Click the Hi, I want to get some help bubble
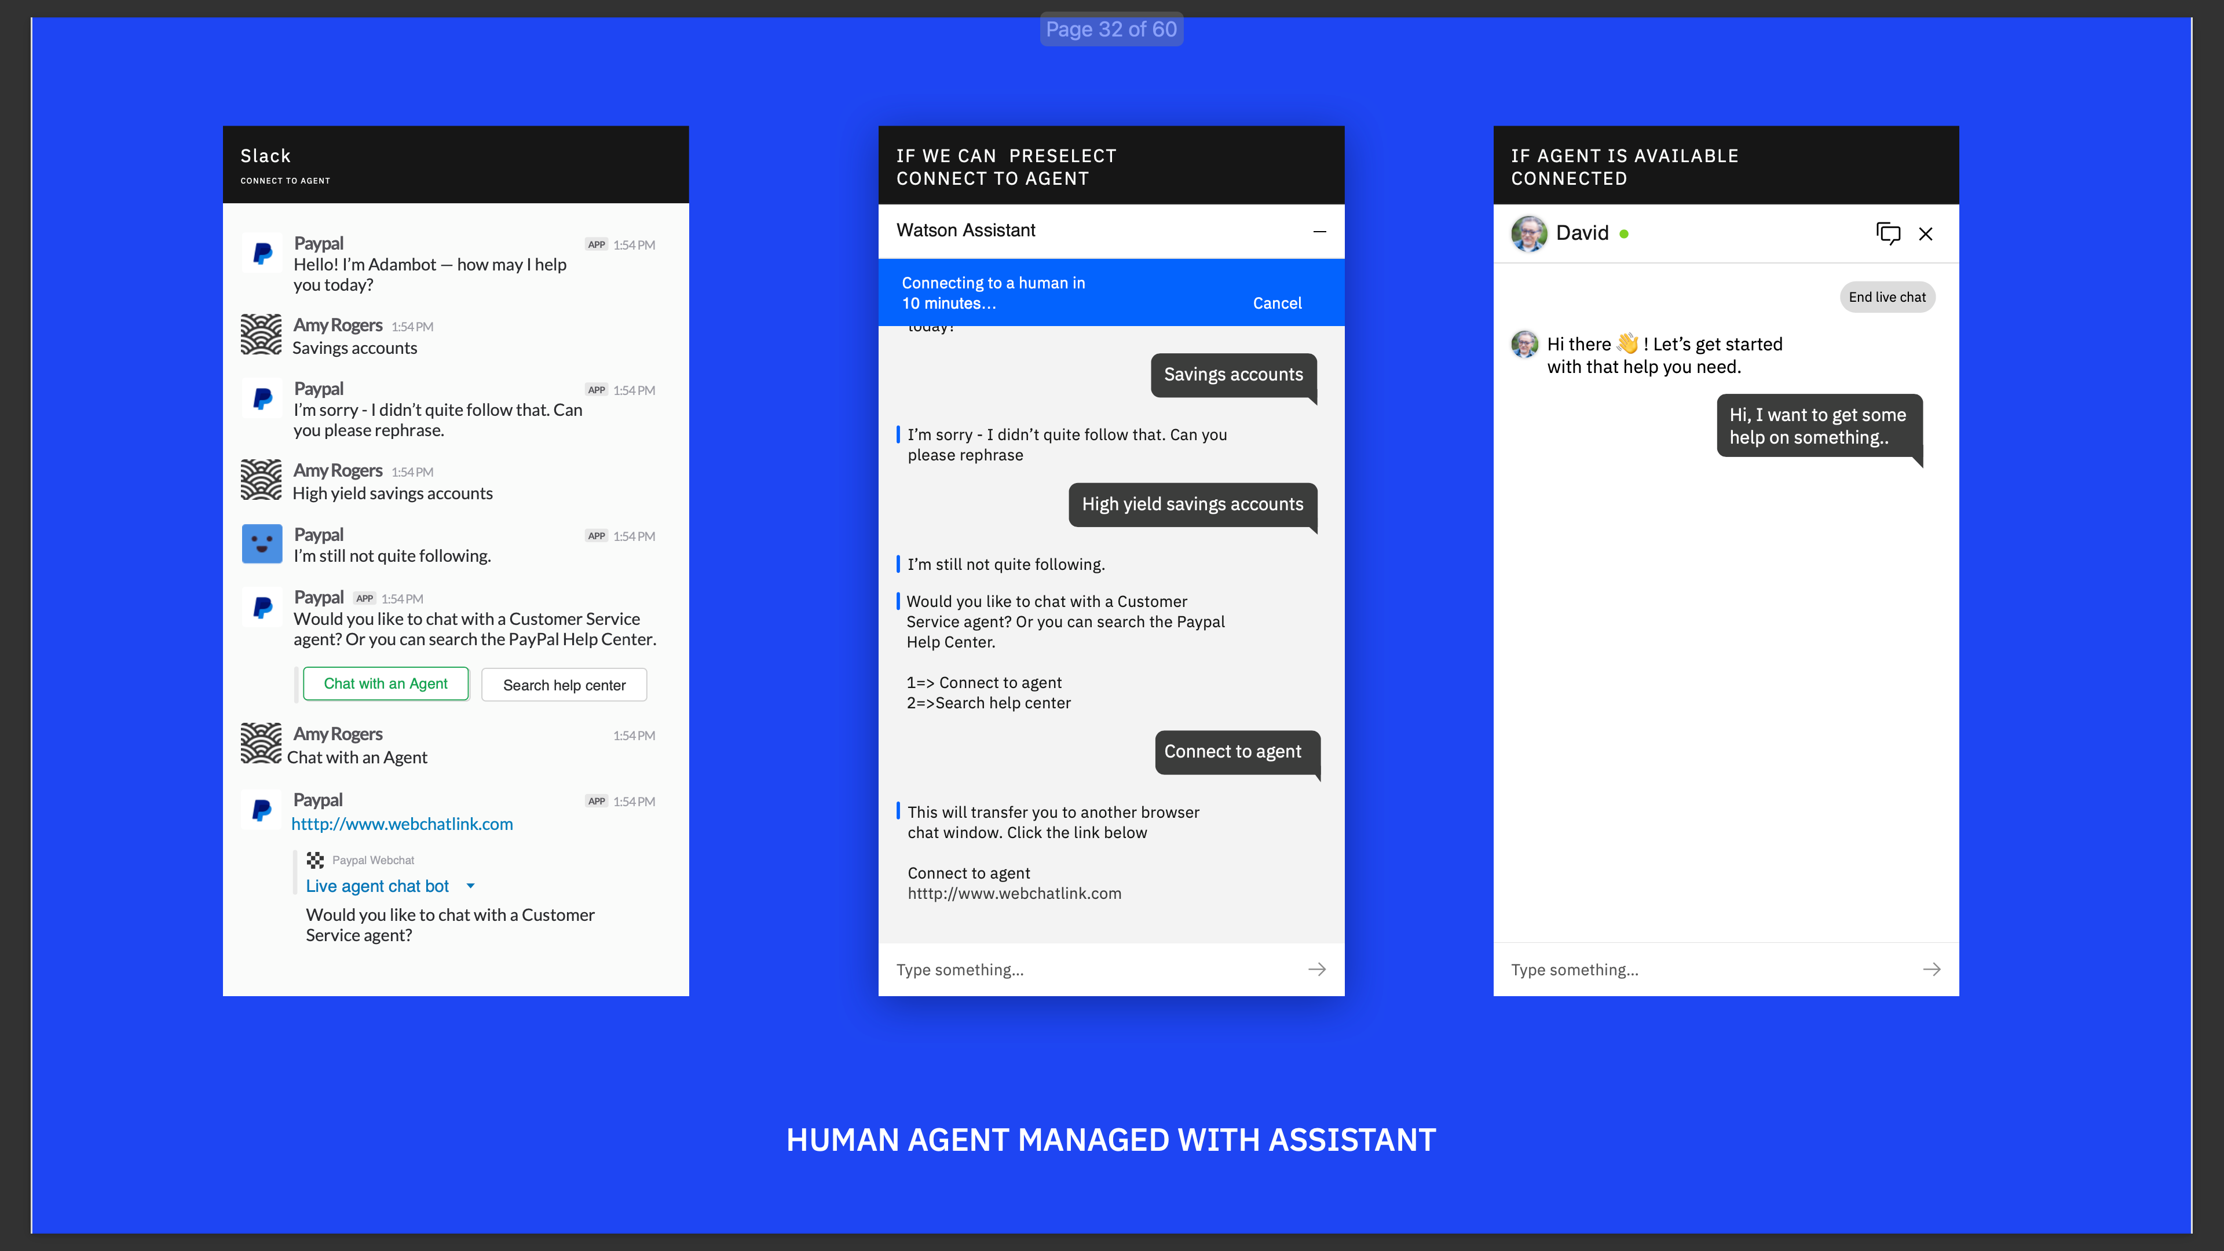 pos(1819,426)
